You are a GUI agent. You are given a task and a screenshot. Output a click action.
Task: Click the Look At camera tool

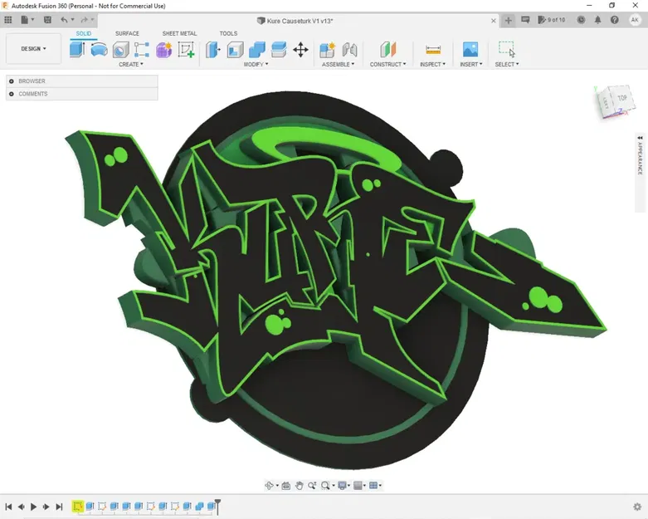pos(286,486)
